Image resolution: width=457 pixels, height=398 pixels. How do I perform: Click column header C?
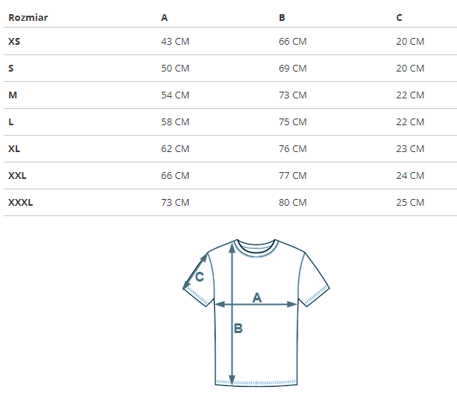(400, 18)
